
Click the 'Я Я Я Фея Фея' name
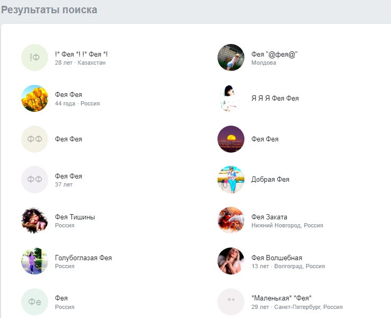[275, 98]
